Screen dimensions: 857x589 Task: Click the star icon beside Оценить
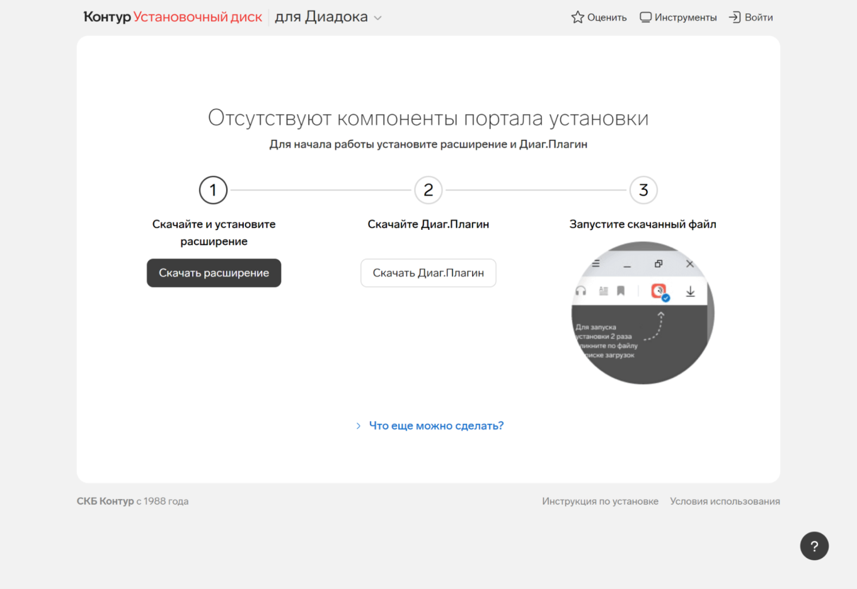[577, 17]
